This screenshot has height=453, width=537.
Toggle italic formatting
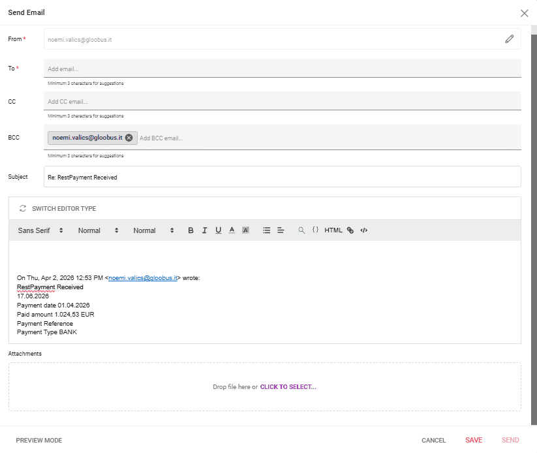pos(204,230)
